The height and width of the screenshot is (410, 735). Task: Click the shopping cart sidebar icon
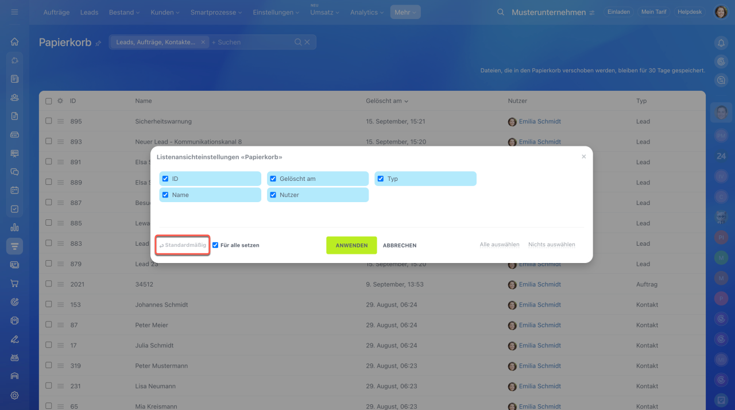pyautogui.click(x=14, y=283)
